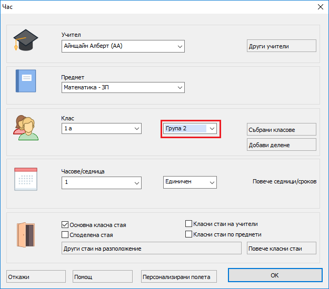Open the Часове/седмица count dropdown
The image size is (329, 289).
[x=101, y=182]
